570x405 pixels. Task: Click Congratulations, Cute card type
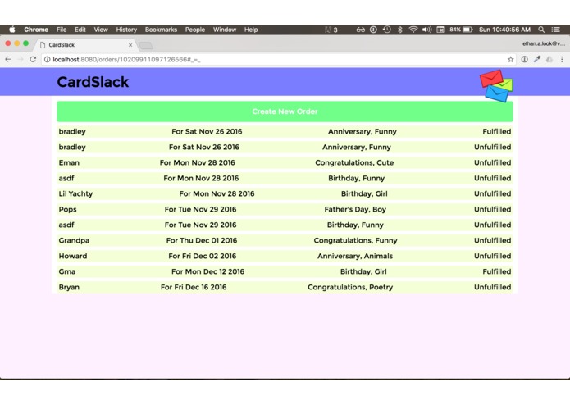click(354, 162)
